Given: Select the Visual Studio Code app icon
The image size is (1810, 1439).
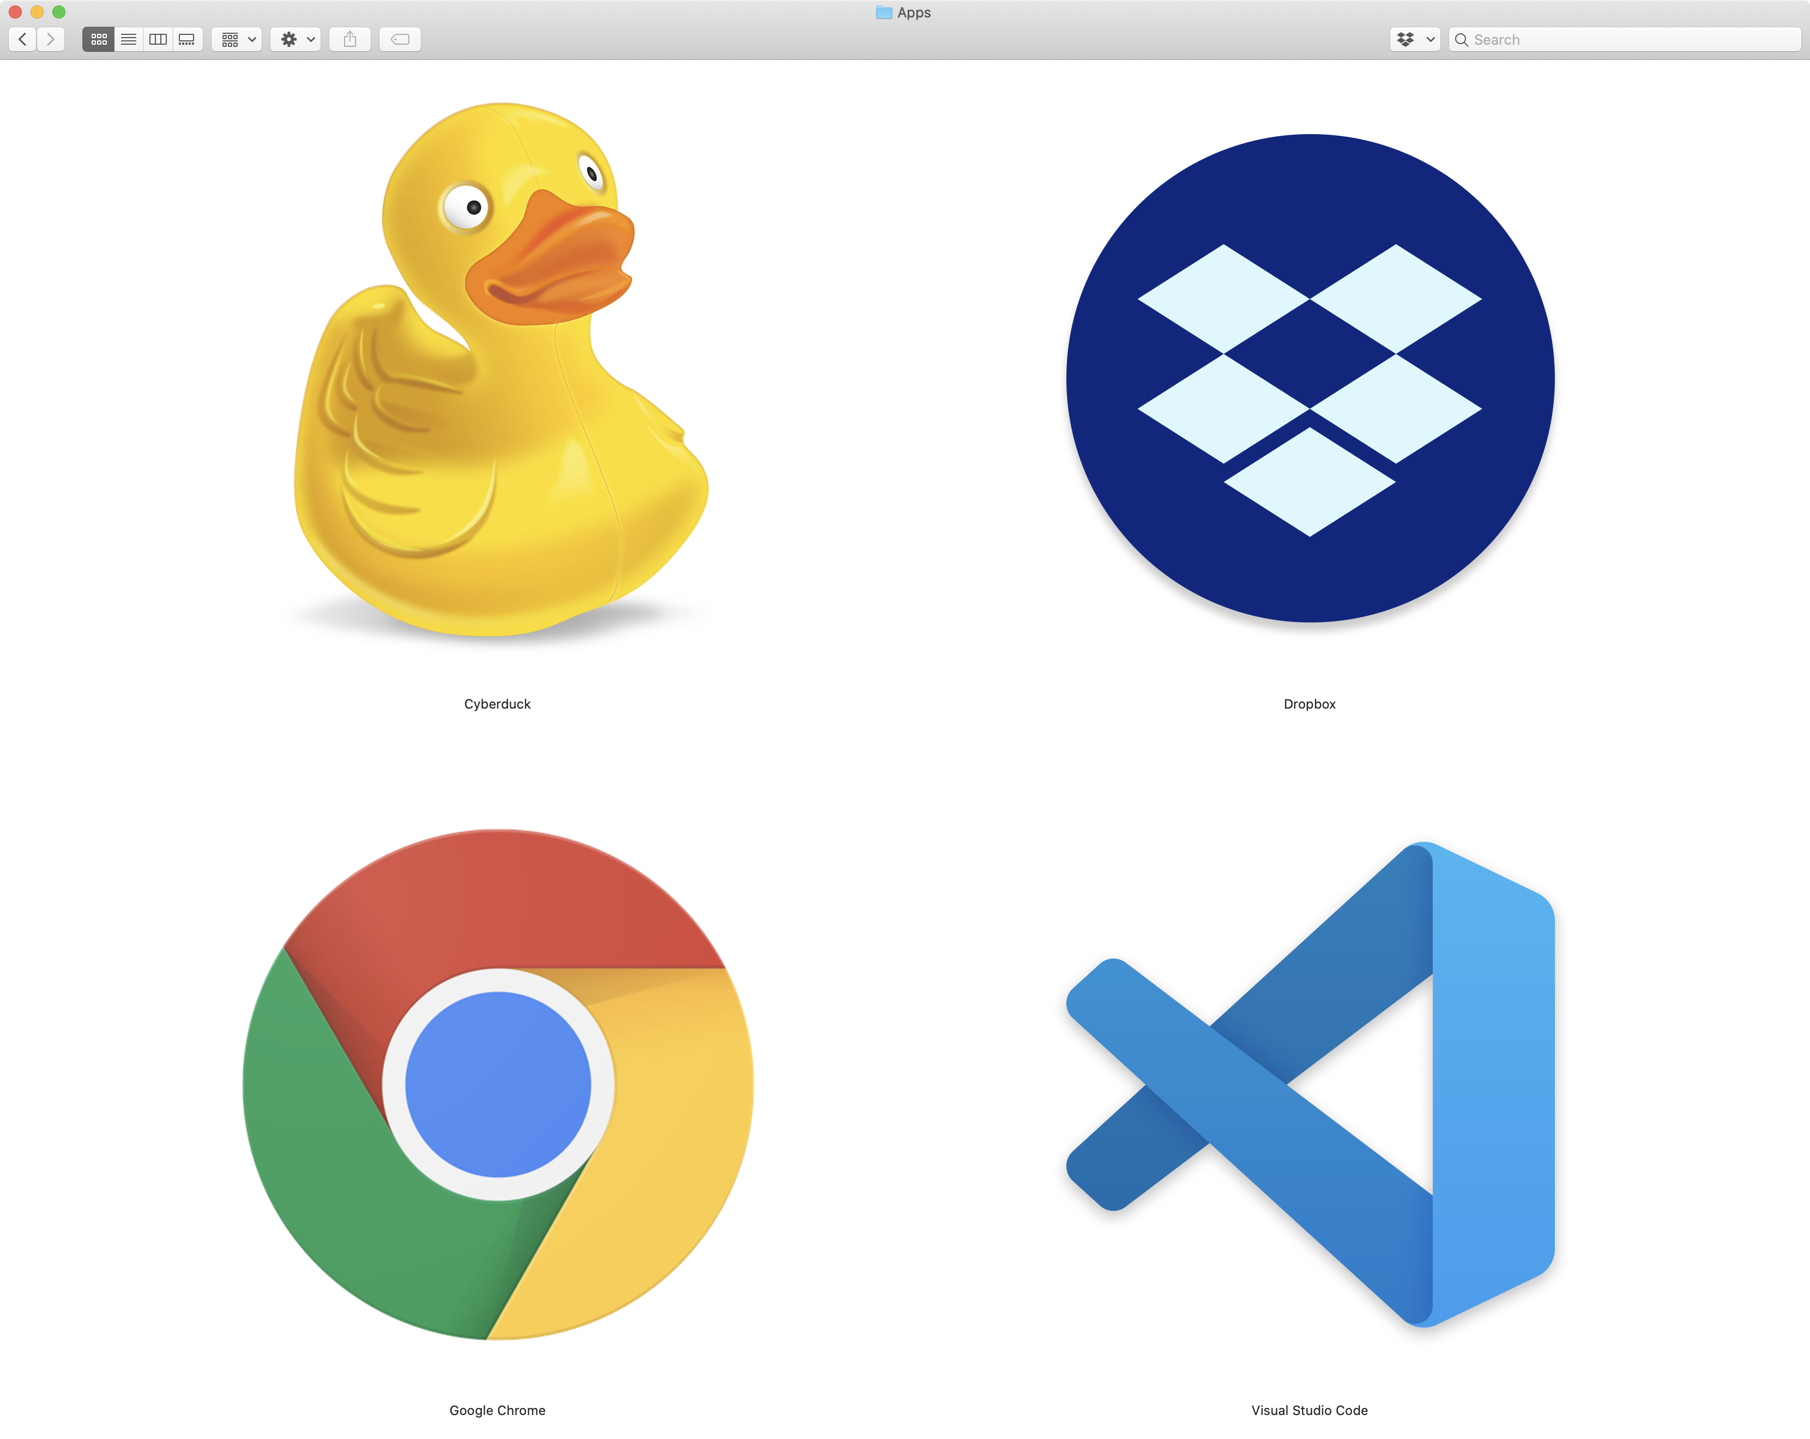Looking at the screenshot, I should tap(1310, 1084).
